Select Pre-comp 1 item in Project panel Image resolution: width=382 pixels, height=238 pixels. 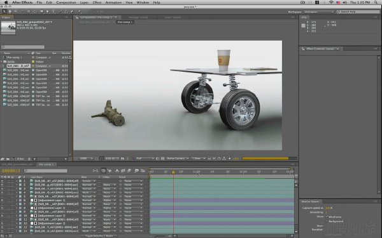coord(15,57)
